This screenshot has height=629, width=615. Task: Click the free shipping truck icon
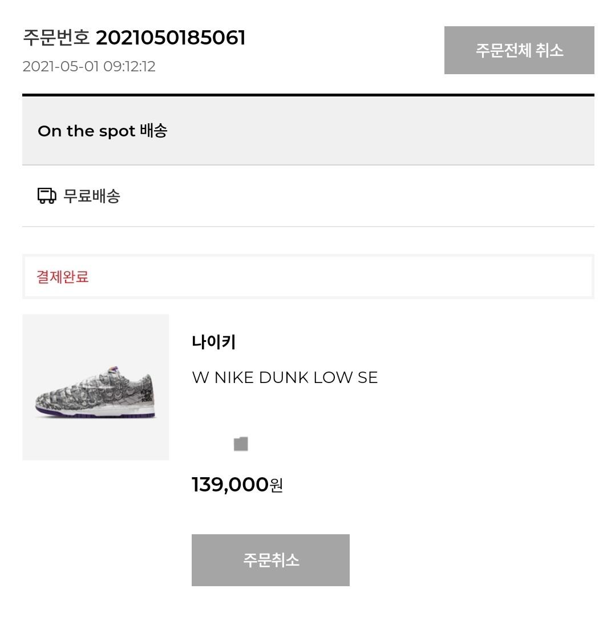[47, 196]
